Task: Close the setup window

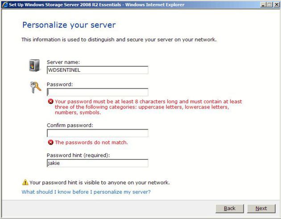Action: 276,4
